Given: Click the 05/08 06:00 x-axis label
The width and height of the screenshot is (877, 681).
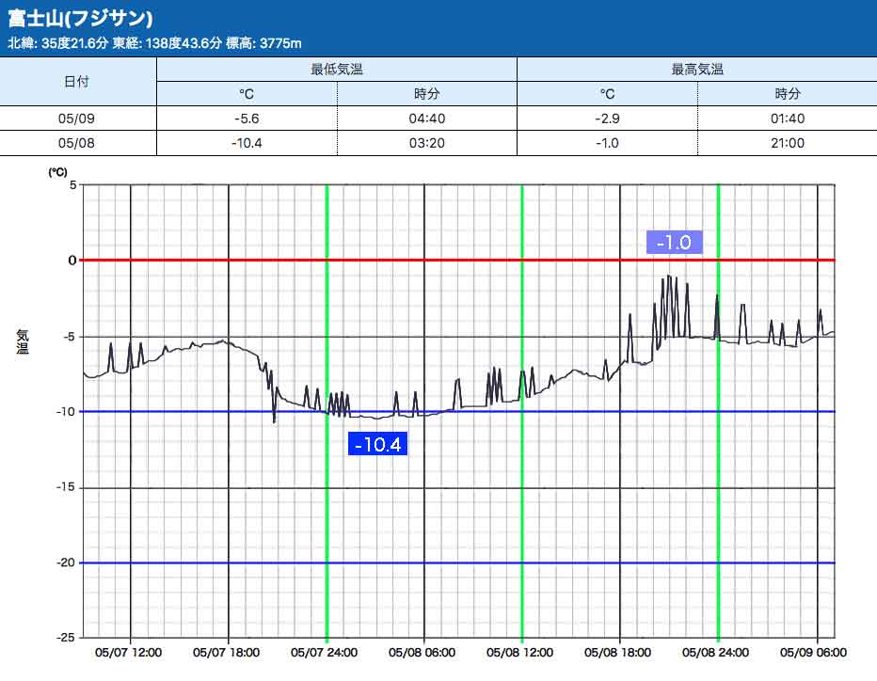Looking at the screenshot, I should click(422, 653).
